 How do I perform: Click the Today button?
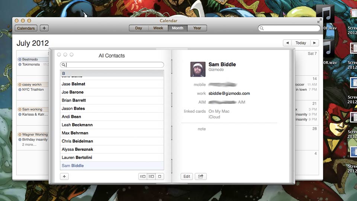(x=300, y=43)
